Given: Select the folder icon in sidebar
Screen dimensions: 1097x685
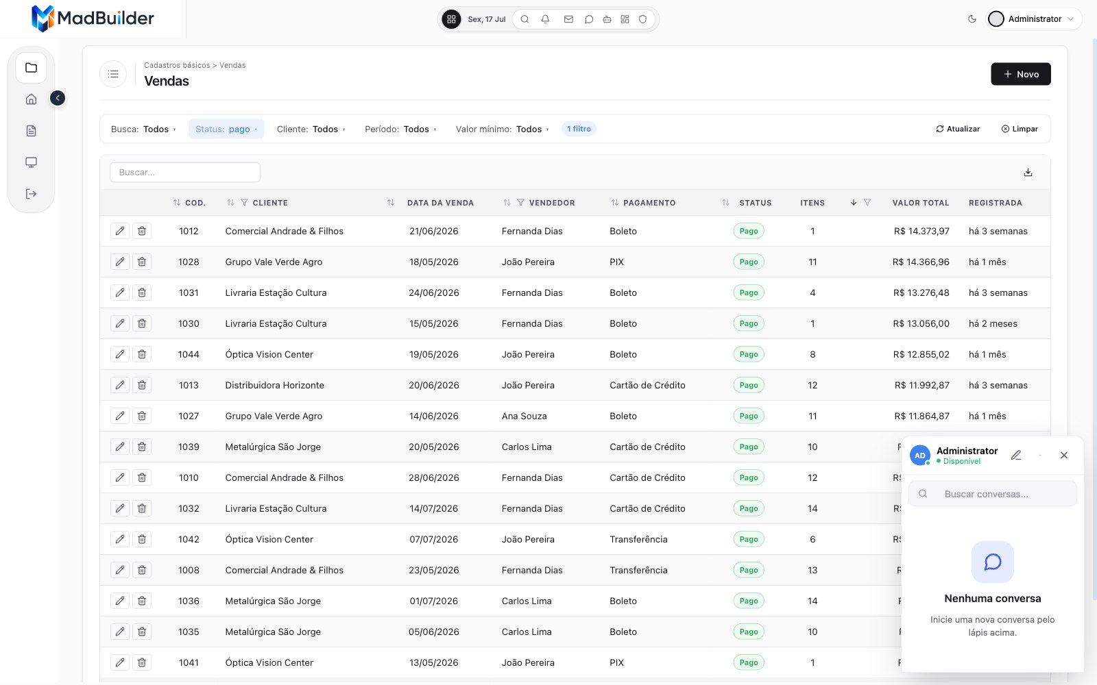Looking at the screenshot, I should 31,68.
